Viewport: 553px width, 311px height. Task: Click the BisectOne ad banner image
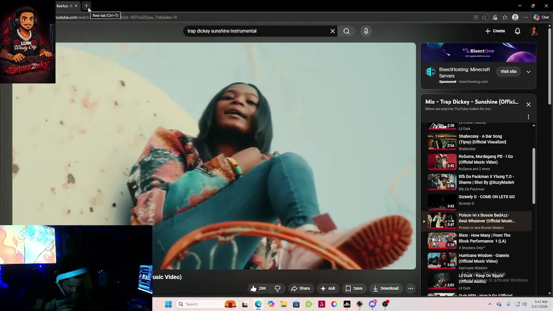pyautogui.click(x=479, y=53)
